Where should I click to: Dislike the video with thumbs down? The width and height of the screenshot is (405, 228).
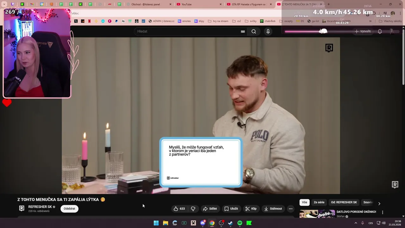[x=193, y=209]
